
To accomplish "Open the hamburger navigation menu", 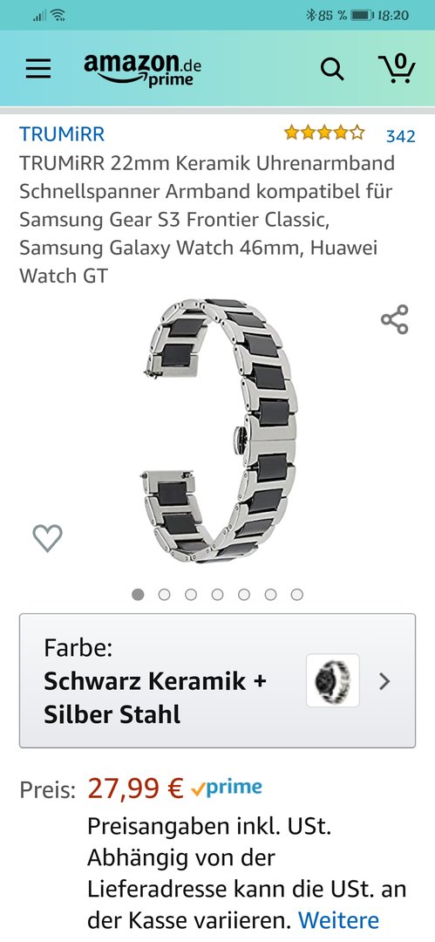I will pyautogui.click(x=37, y=69).
